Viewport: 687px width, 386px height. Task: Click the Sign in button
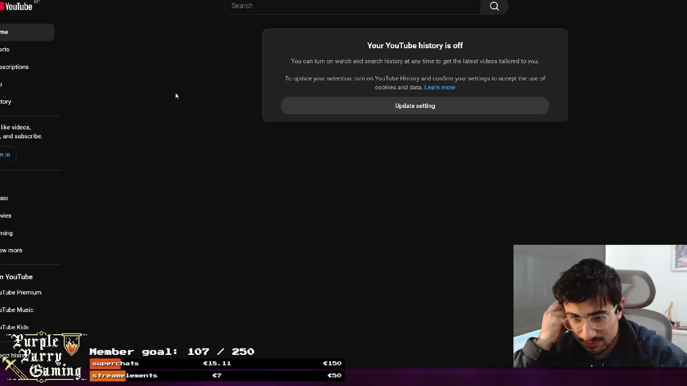pos(8,154)
